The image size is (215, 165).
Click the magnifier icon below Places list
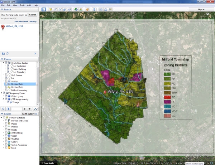tap(3, 109)
